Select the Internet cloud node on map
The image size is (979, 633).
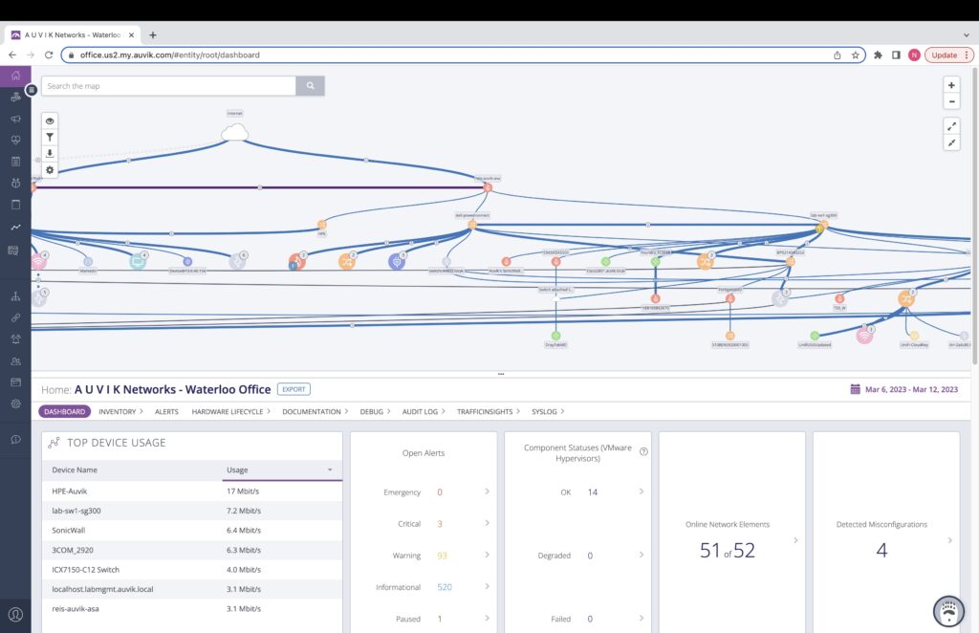tap(235, 132)
